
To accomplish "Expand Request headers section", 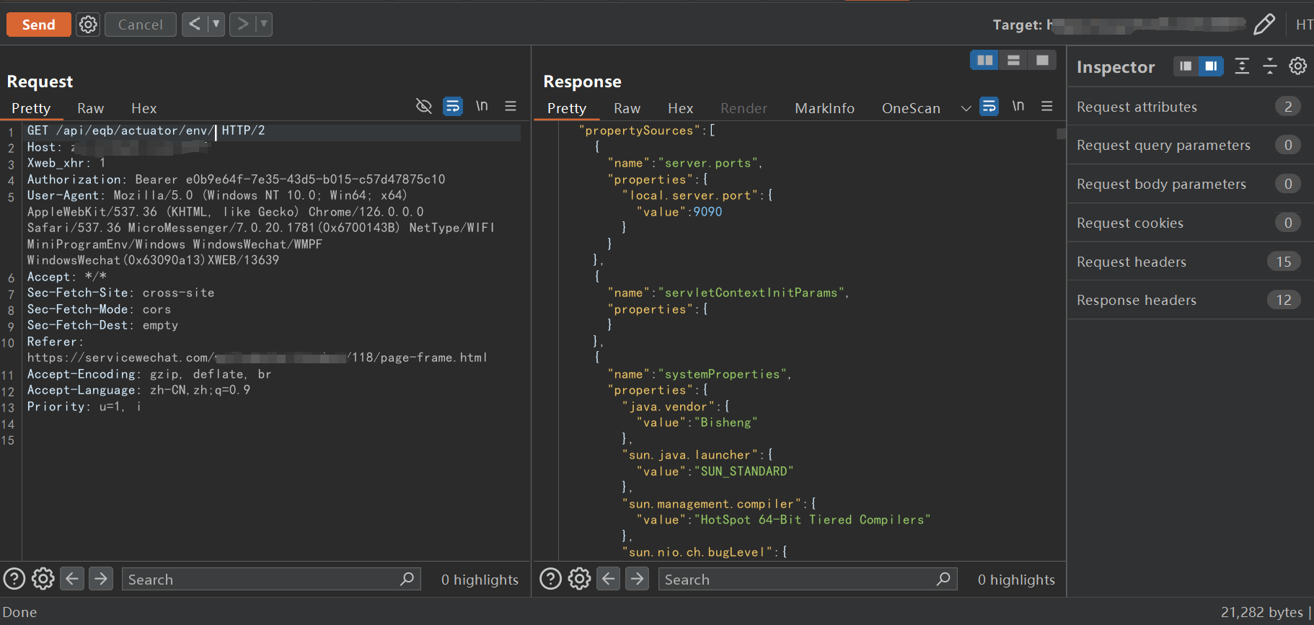I will coord(1190,262).
